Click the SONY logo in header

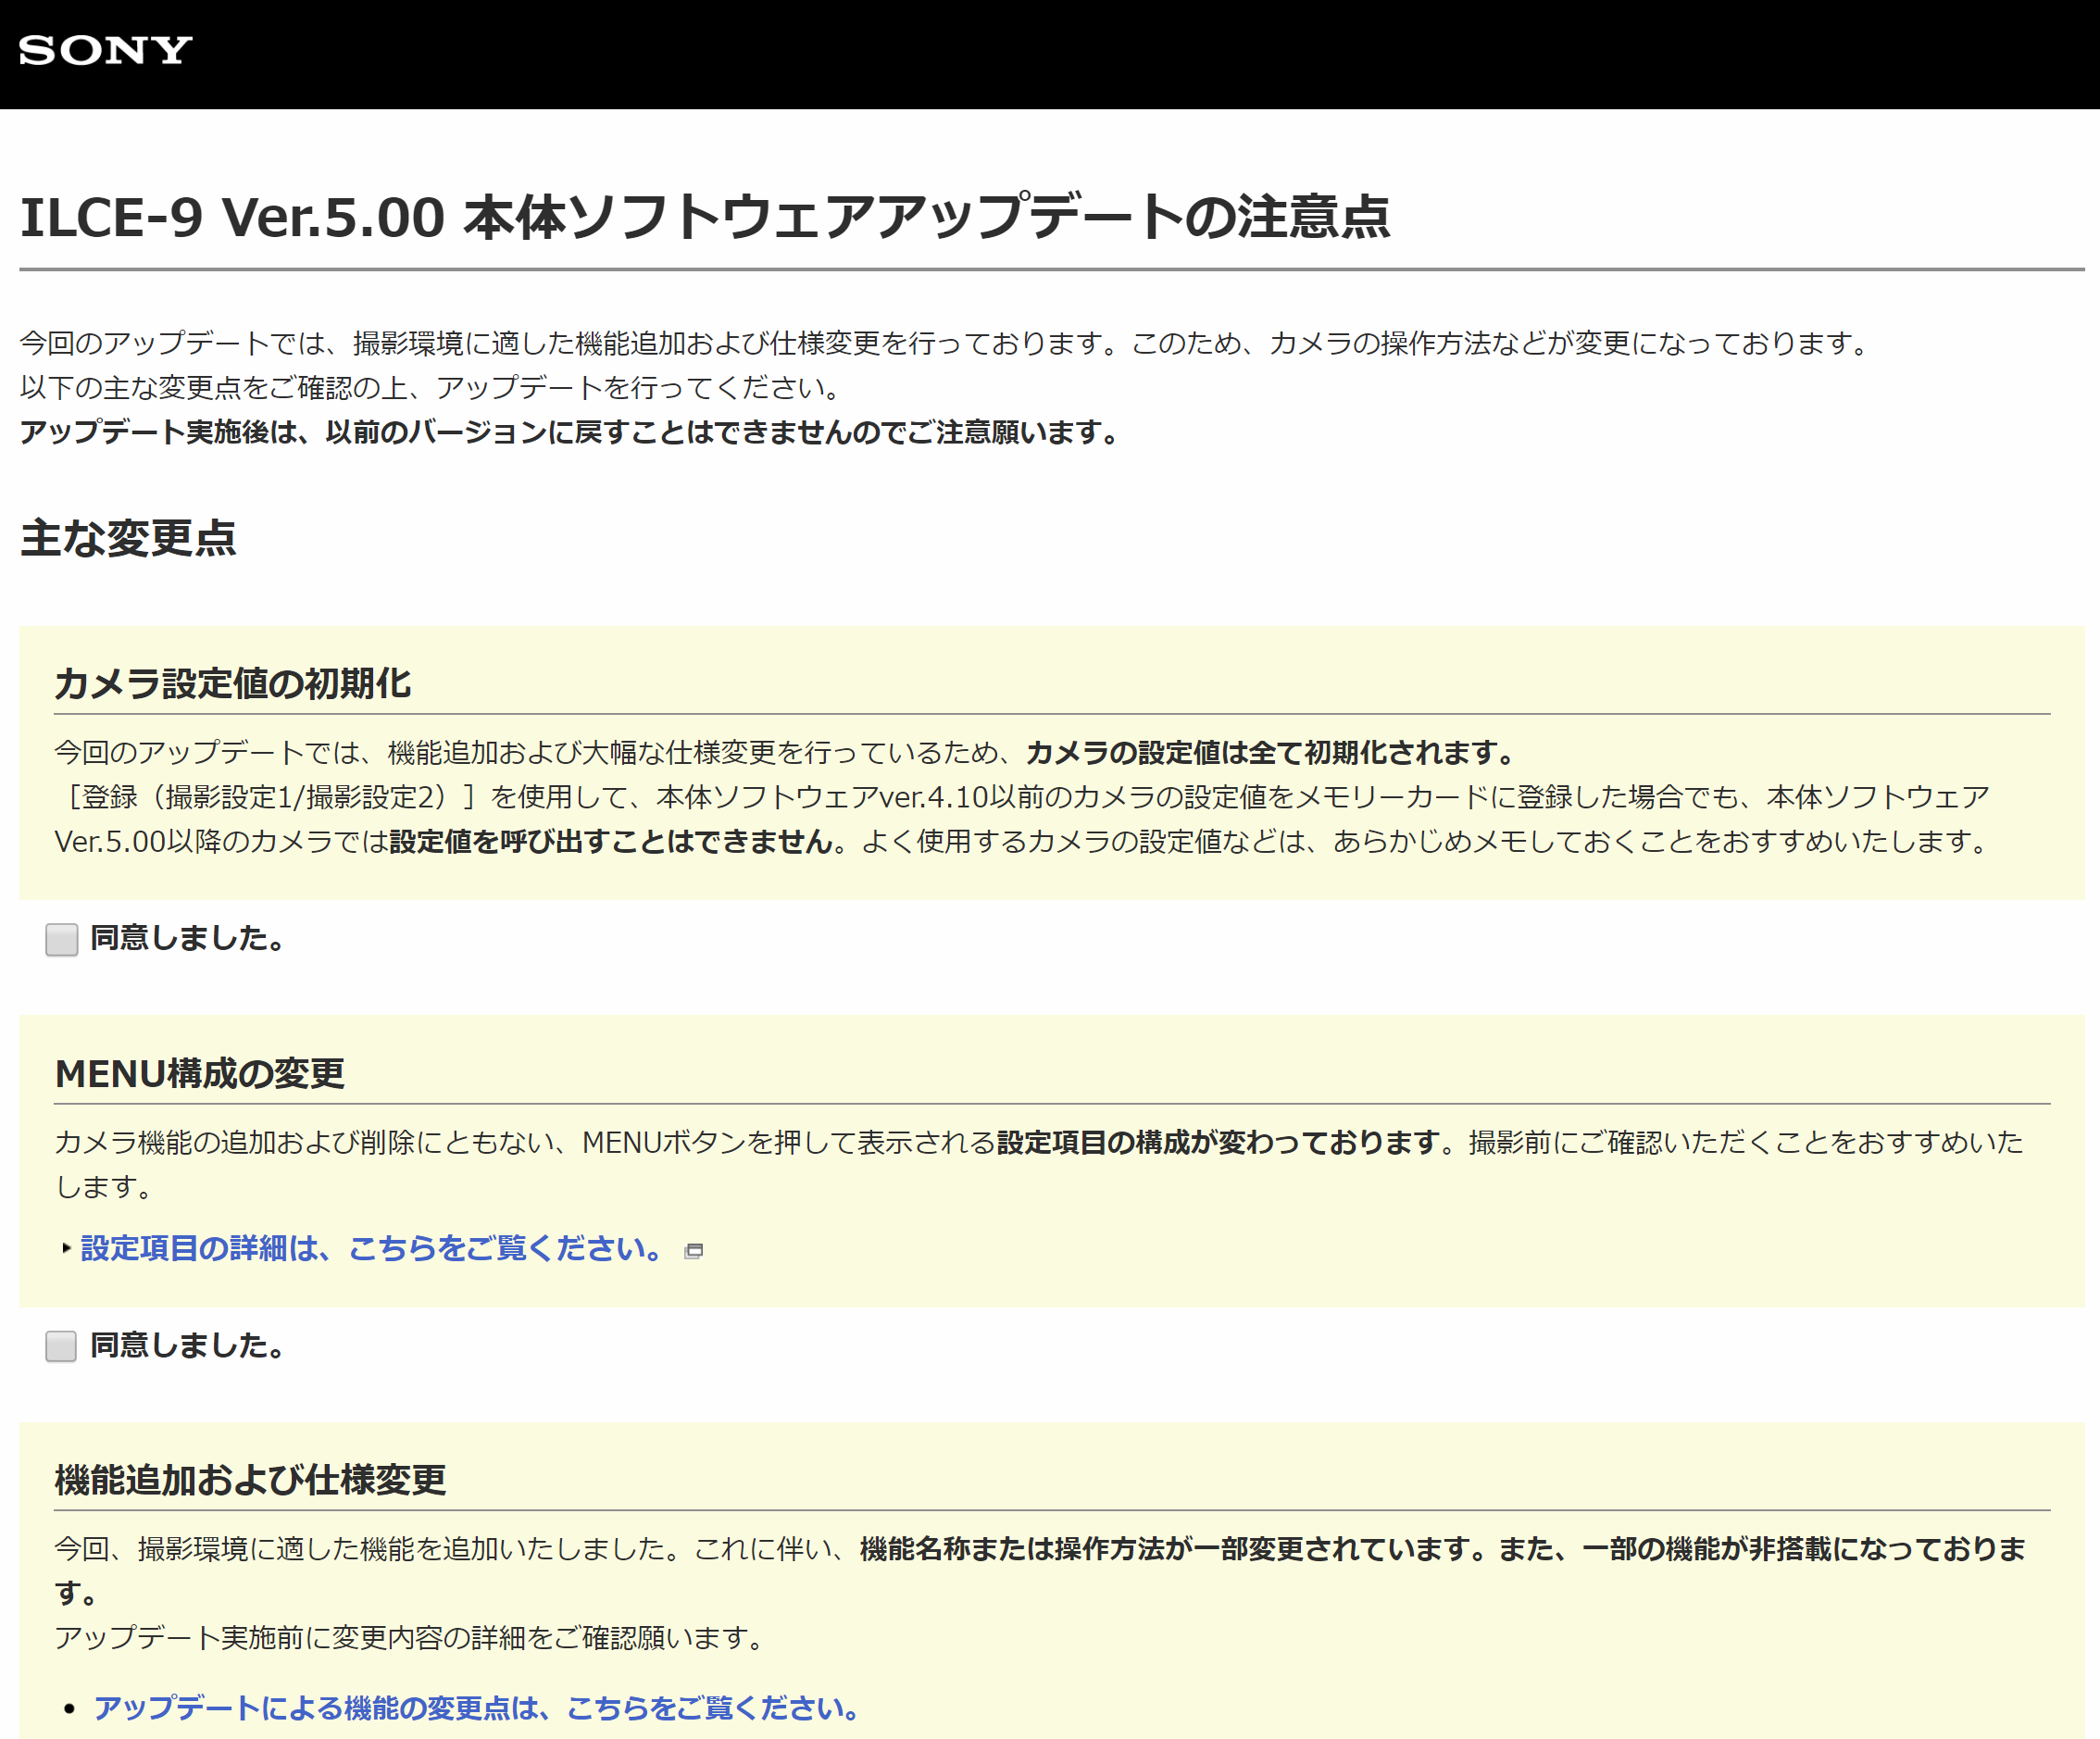pyautogui.click(x=105, y=50)
